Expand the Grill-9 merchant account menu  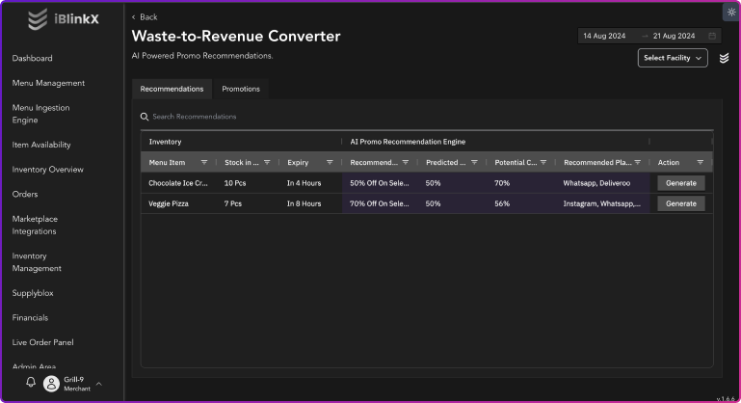98,384
